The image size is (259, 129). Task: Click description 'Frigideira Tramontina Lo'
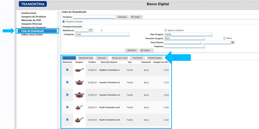pos(109,70)
